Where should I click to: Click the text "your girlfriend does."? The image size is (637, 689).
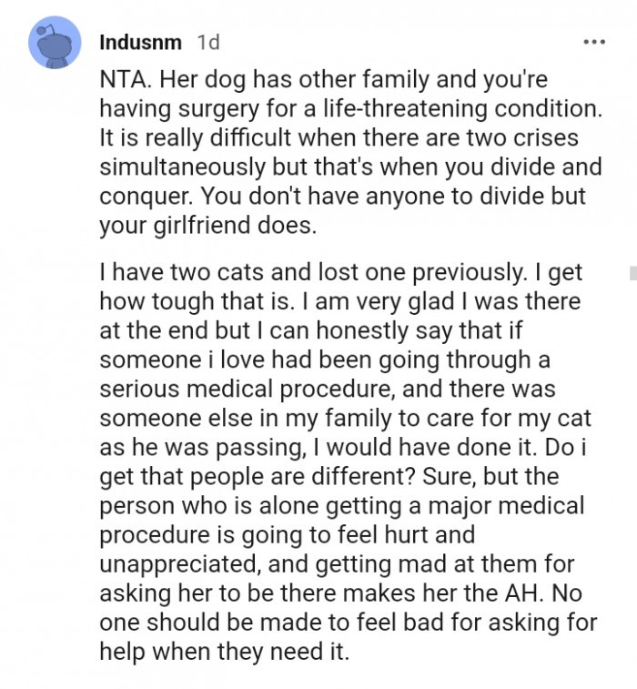point(208,226)
